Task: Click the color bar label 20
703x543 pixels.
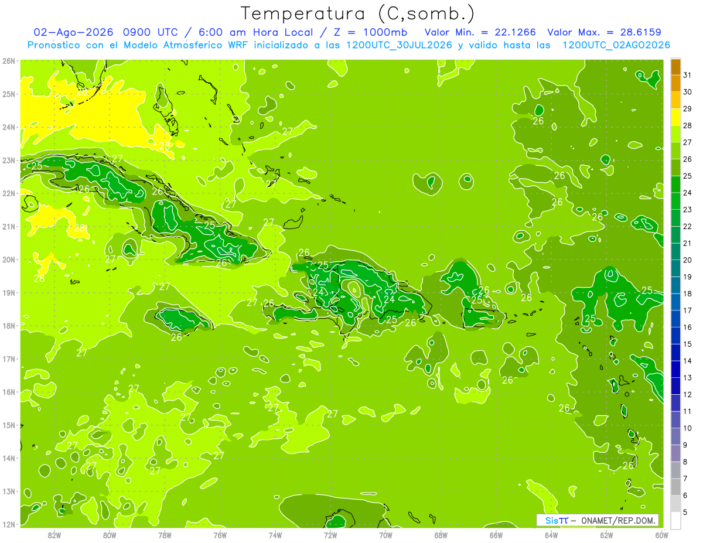Action: pos(687,260)
